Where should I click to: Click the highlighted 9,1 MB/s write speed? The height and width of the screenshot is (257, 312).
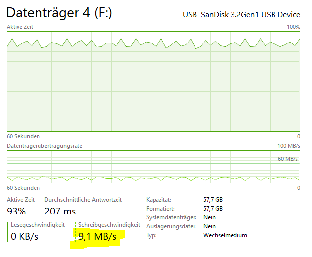point(98,237)
